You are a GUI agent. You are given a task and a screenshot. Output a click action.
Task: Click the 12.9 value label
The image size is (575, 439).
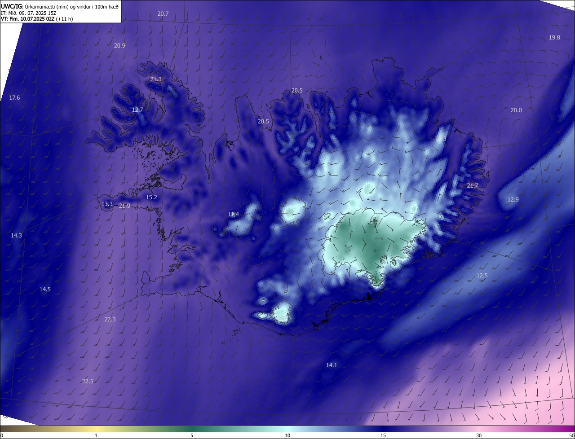513,200
